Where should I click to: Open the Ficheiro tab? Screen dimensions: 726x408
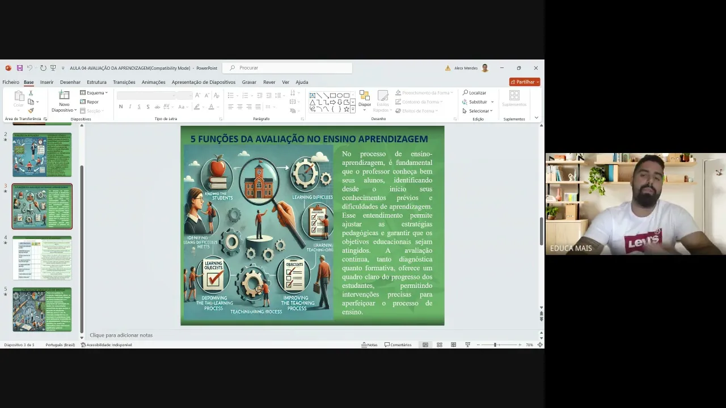[11, 82]
